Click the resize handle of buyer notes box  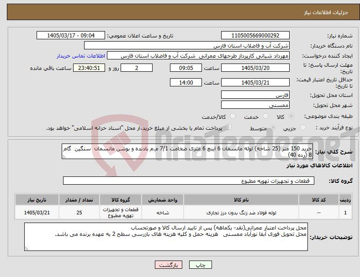tap(26, 248)
